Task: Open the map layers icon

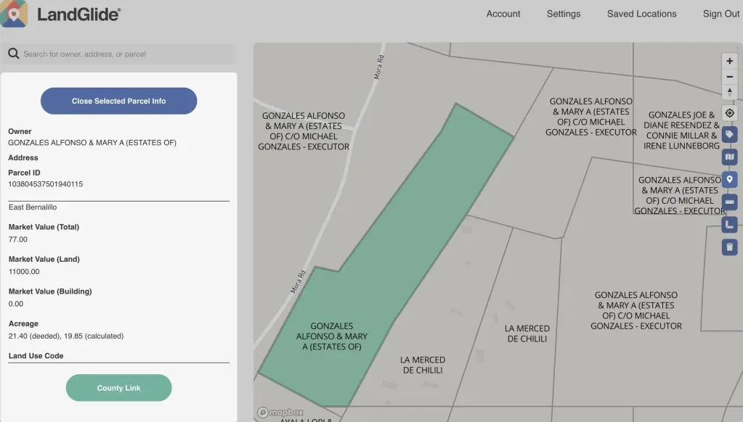Action: [x=730, y=157]
